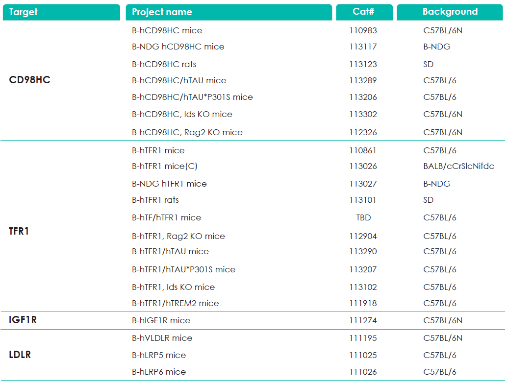Screen dimensions: 507x384
Task: Open the B-hVLDLR mice project
Action: (162, 338)
